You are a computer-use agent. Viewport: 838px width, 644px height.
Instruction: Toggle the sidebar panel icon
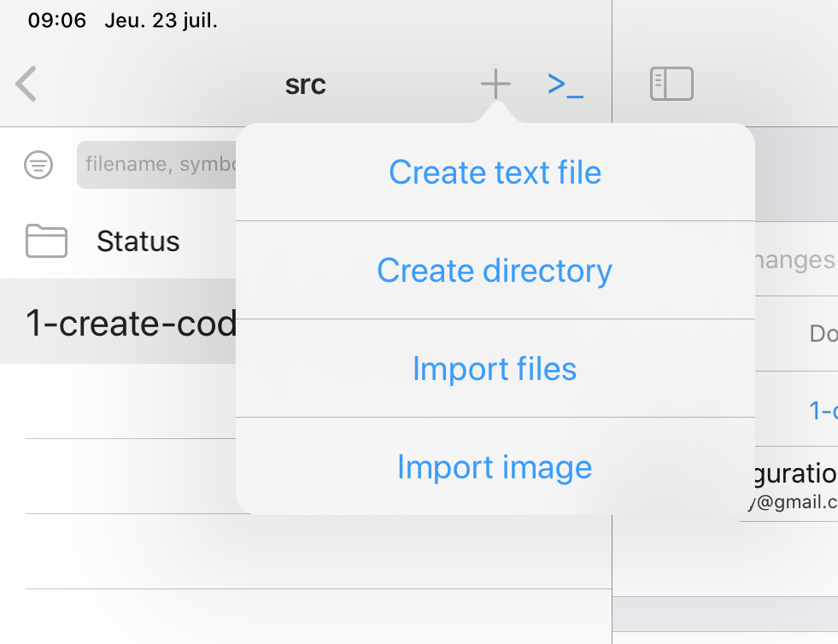point(671,84)
